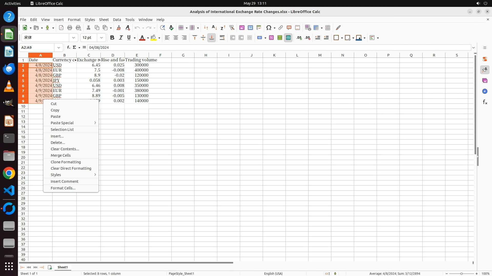Toggle Wrap Text button
This screenshot has width=492, height=276.
[x=222, y=38]
